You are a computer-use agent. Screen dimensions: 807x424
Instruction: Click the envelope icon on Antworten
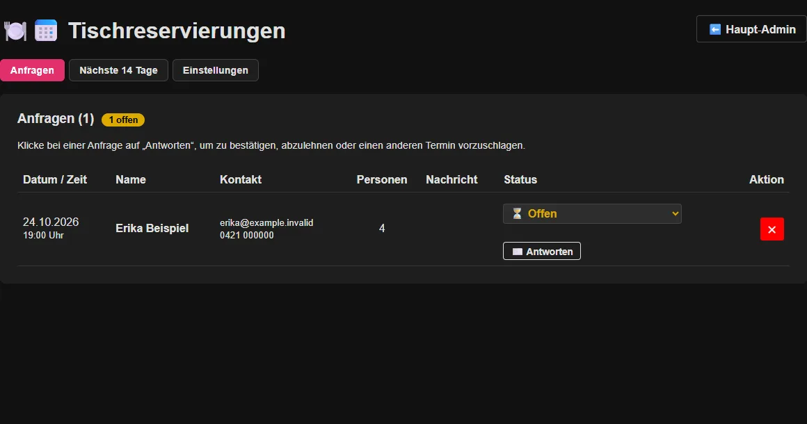click(517, 252)
